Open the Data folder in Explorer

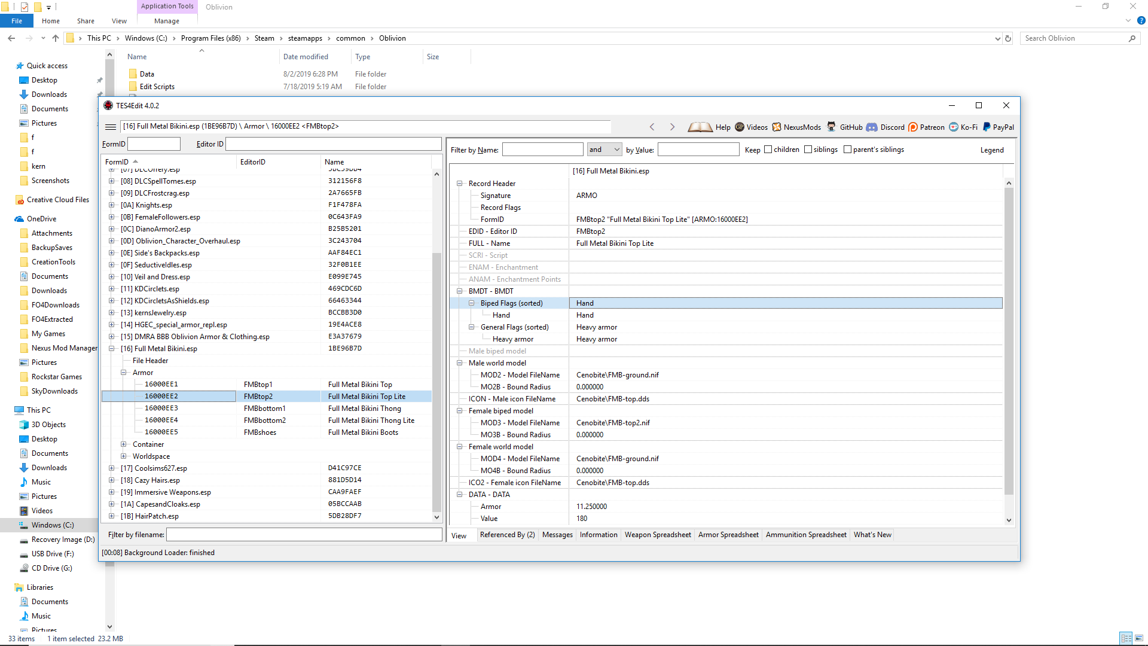147,74
